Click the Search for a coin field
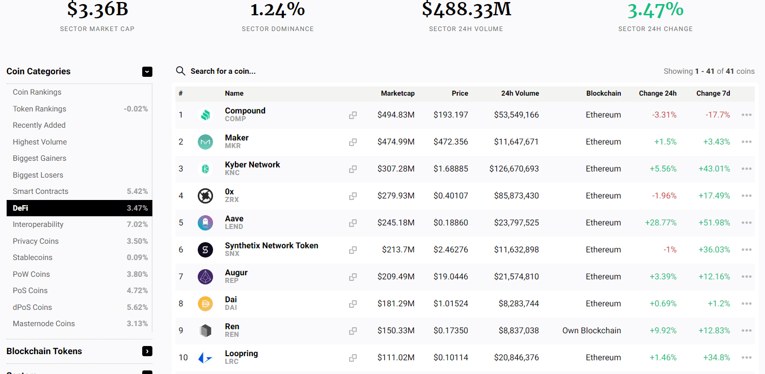This screenshot has height=374, width=765. click(223, 71)
